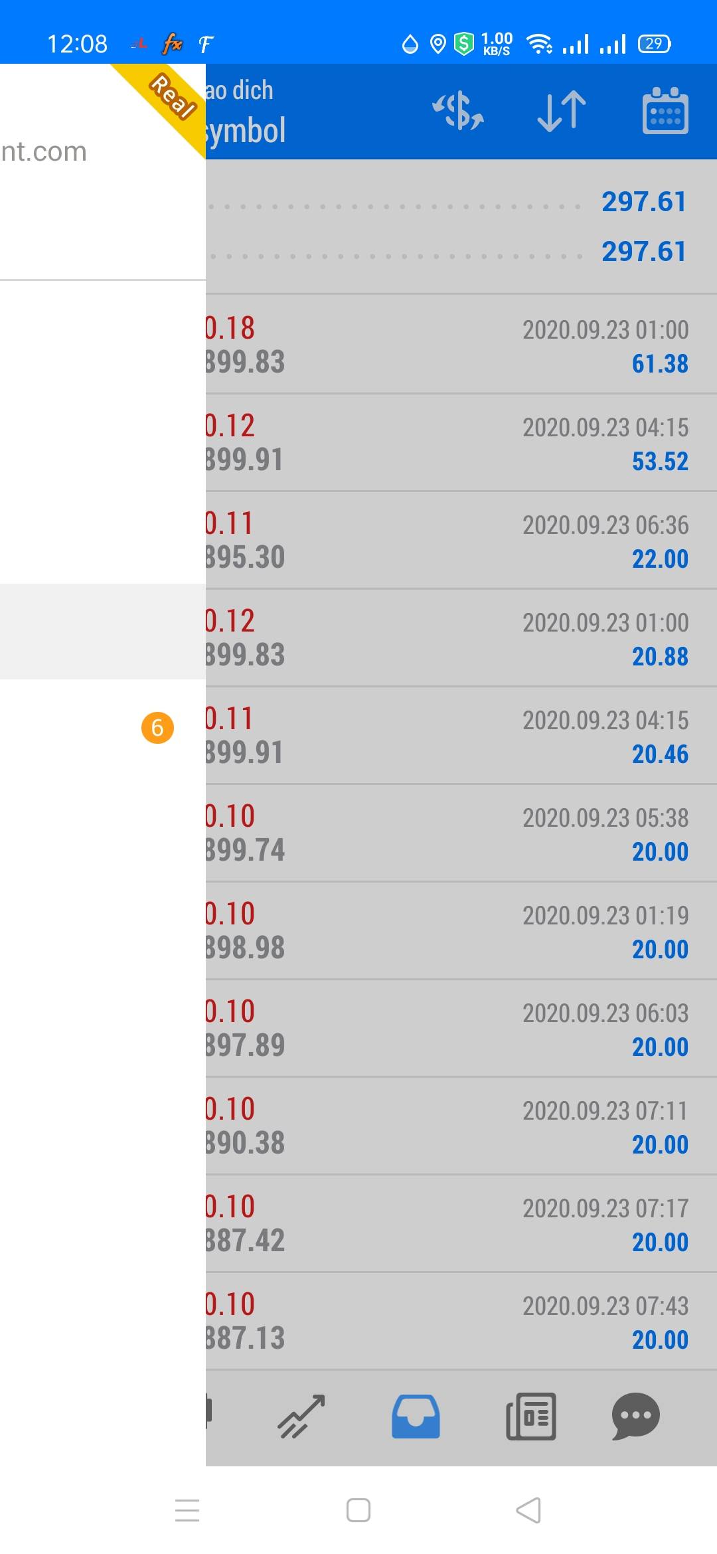Open the trade with 61.38 profit

(x=461, y=345)
